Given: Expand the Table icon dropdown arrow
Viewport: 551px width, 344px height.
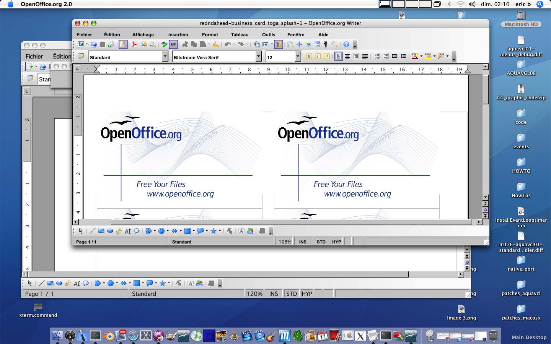Looking at the screenshot, I should tap(272, 44).
